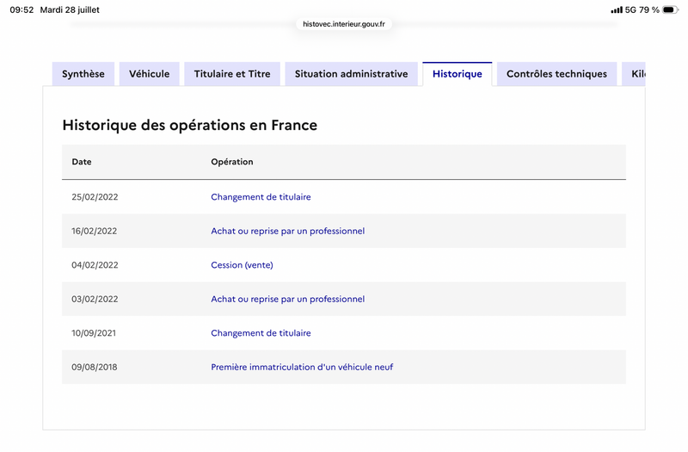Open Changement de titulaire dated 10/09/2021
The width and height of the screenshot is (688, 452).
261,333
